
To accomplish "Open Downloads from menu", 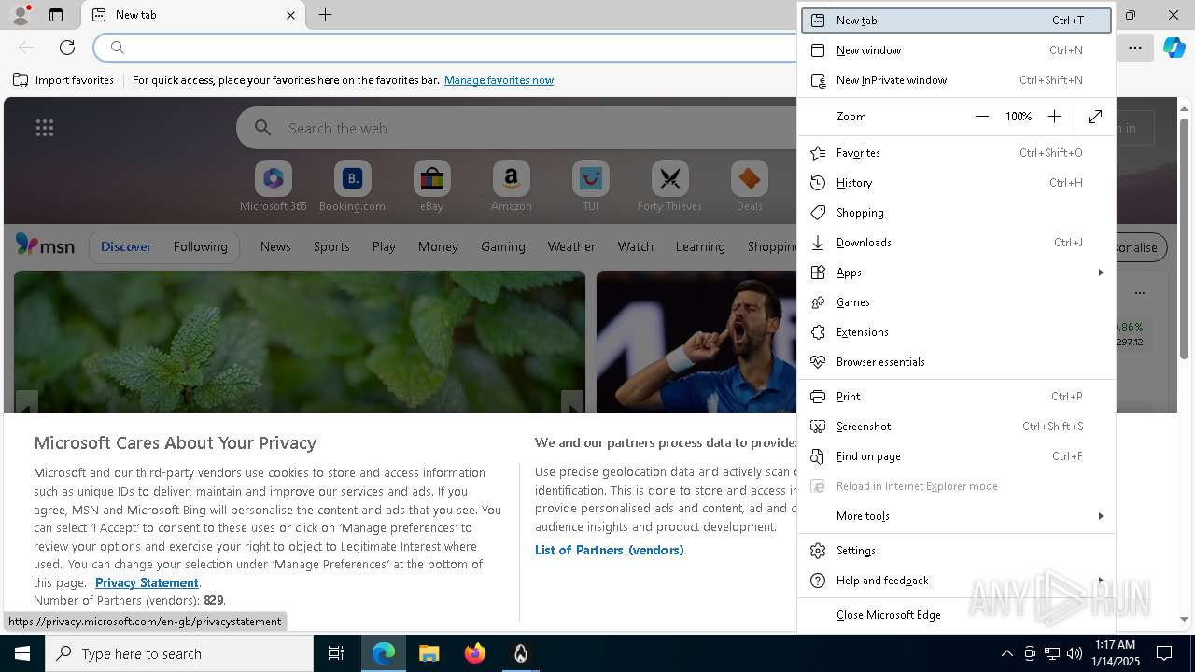I will pyautogui.click(x=957, y=243).
